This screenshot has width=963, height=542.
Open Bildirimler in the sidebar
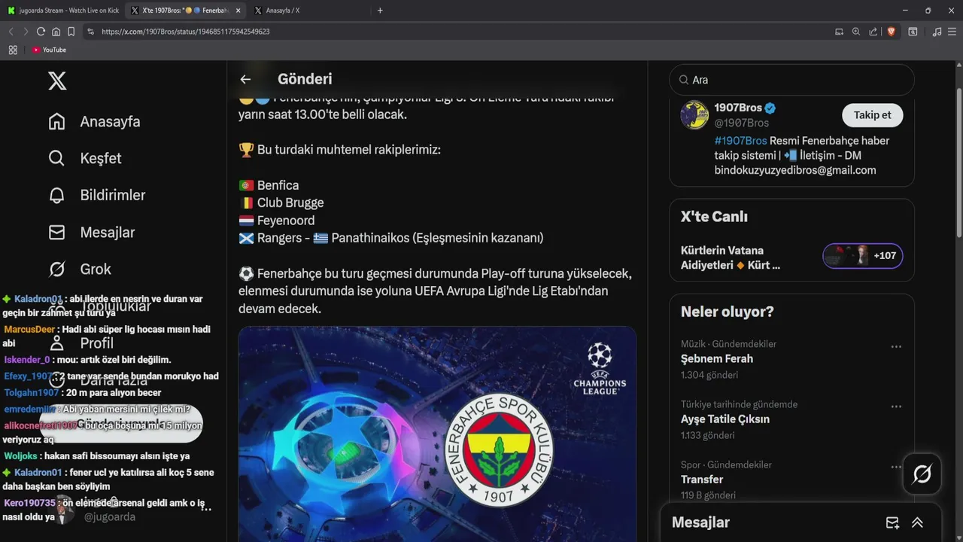[x=97, y=195]
